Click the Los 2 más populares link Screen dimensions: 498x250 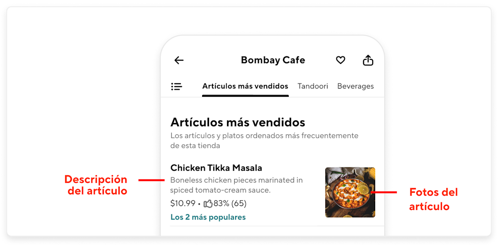click(x=208, y=217)
